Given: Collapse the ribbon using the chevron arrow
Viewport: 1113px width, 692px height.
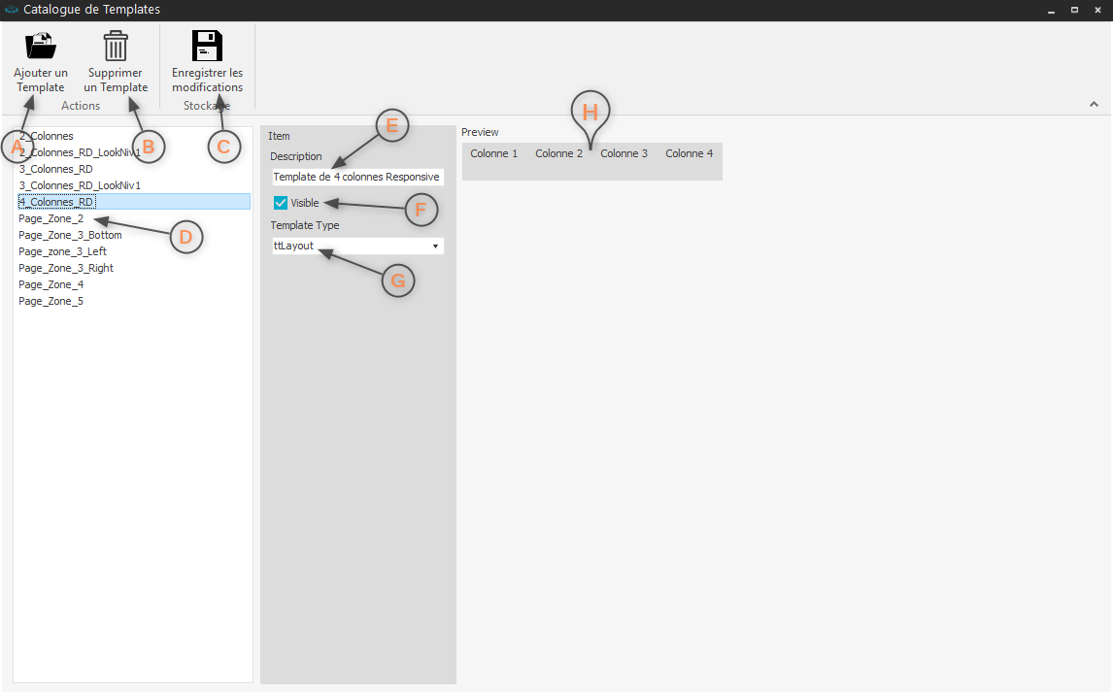Looking at the screenshot, I should (1094, 104).
